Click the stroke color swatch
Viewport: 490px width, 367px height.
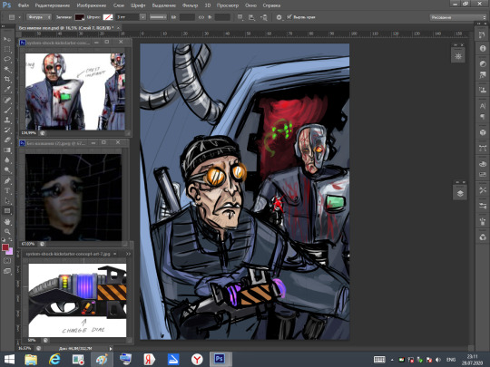[x=108, y=17]
